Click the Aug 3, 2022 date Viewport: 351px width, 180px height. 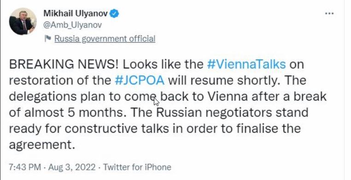(x=72, y=167)
